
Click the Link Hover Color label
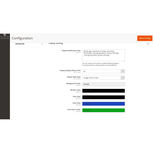[x=74, y=109]
